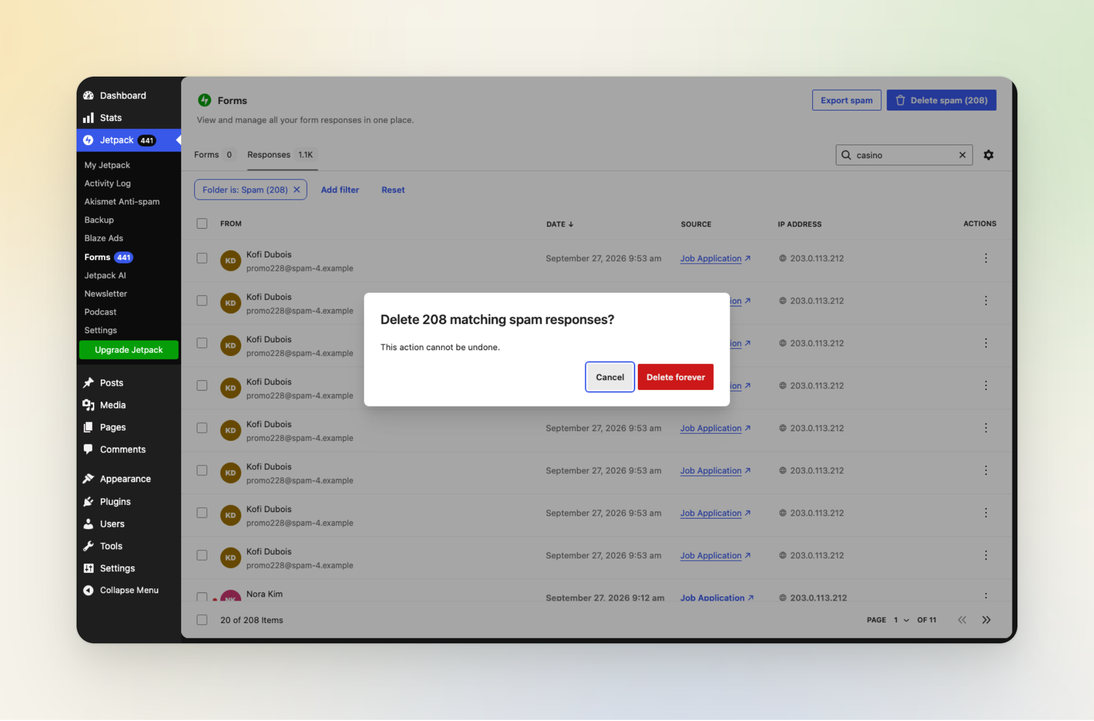1094x721 pixels.
Task: Select the Responses tab
Action: point(281,155)
